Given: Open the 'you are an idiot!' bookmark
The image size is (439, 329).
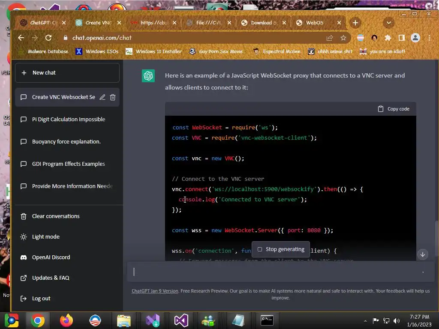Looking at the screenshot, I should point(382,51).
